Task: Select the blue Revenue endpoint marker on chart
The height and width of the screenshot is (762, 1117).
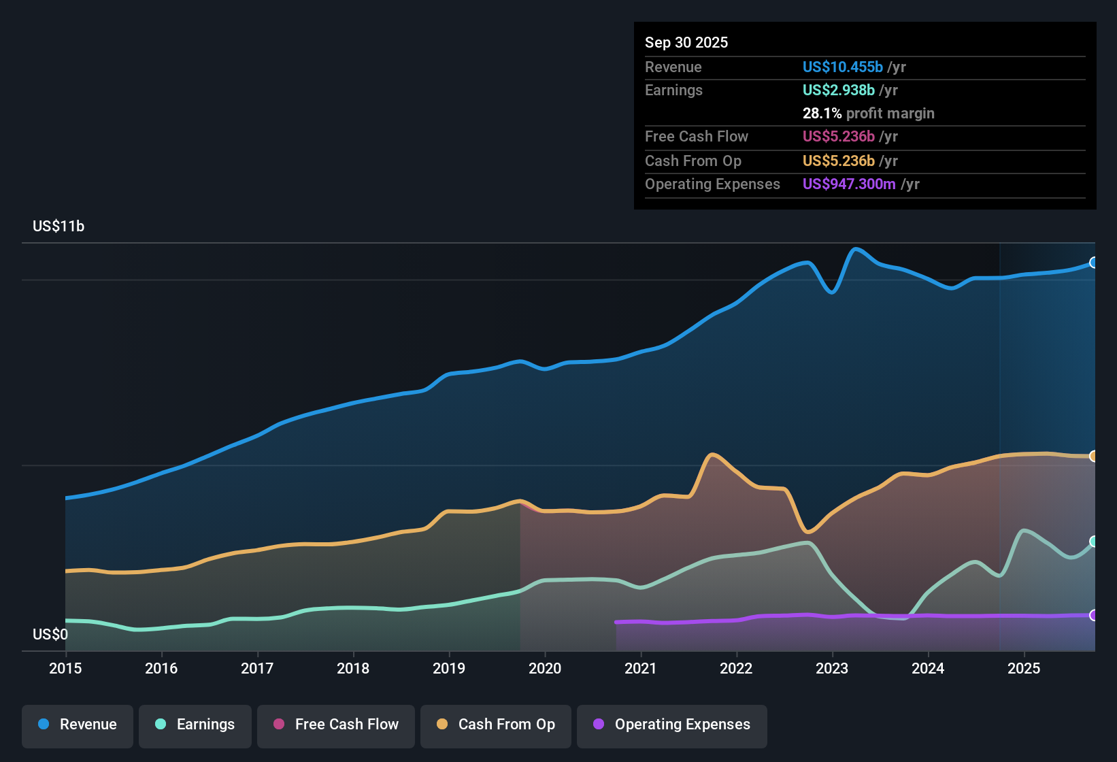Action: 1095,262
